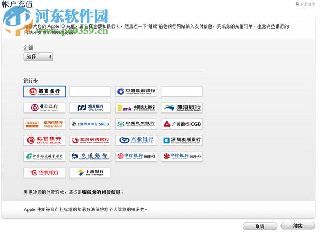This screenshot has height=233, width=323.
Task: Select 中国邮政储蓄银行 Postal Savings Bank
Action: [x=44, y=156]
